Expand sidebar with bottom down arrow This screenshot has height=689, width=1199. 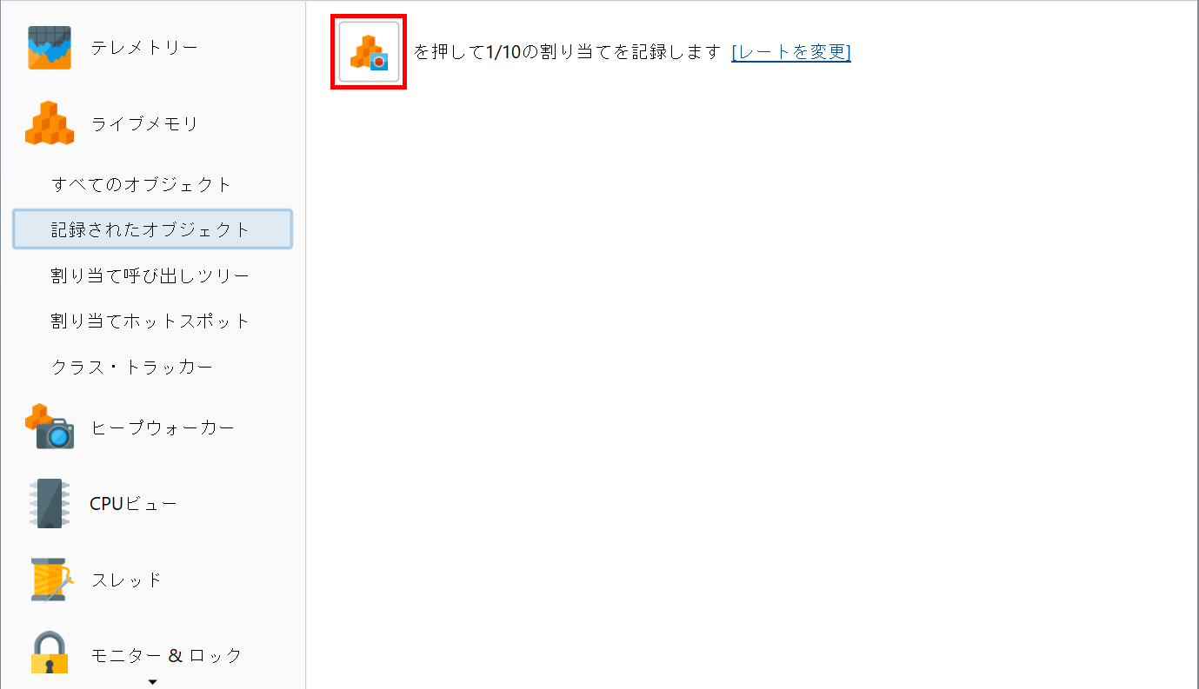152,682
